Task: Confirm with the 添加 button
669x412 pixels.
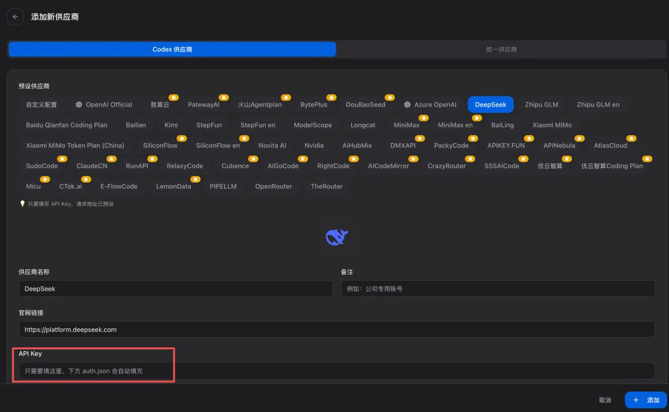Action: [x=646, y=400]
